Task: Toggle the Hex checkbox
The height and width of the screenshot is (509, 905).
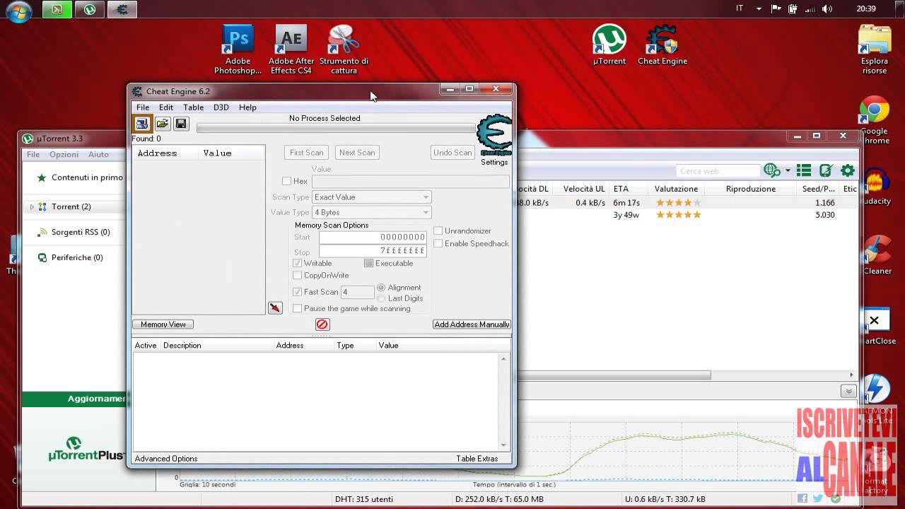Action: tap(287, 181)
